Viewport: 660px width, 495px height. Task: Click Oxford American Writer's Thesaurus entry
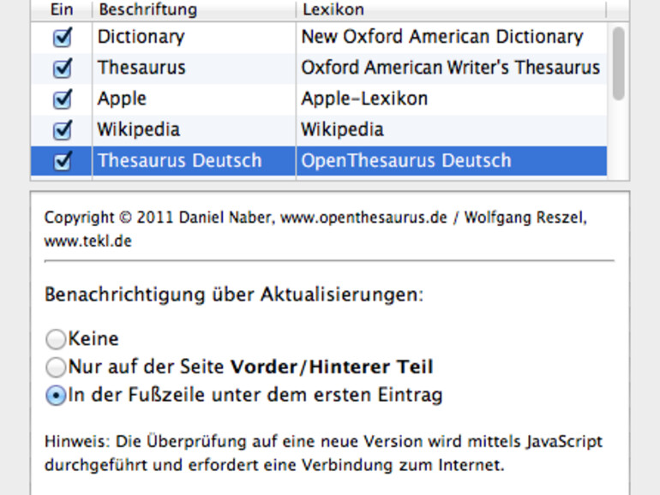(x=452, y=69)
